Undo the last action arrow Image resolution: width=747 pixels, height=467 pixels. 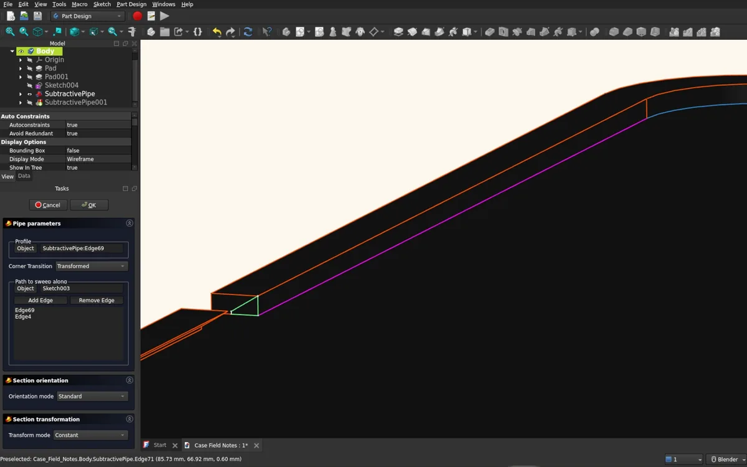217,32
